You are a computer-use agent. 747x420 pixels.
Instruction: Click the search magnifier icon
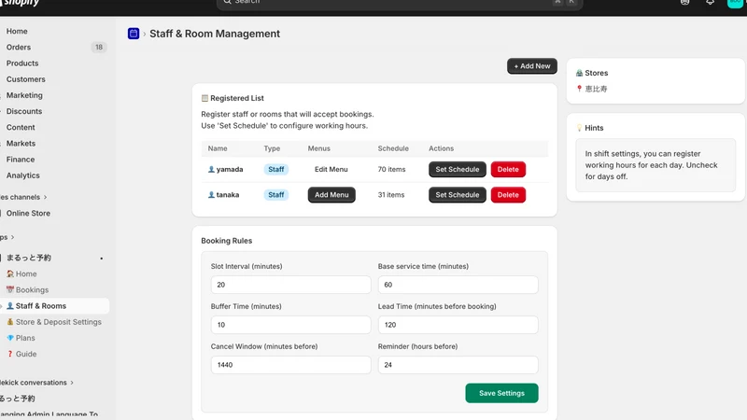click(x=227, y=2)
